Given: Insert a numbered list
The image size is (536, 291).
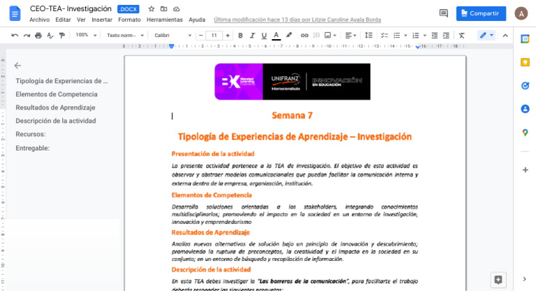Looking at the screenshot, I should (416, 35).
